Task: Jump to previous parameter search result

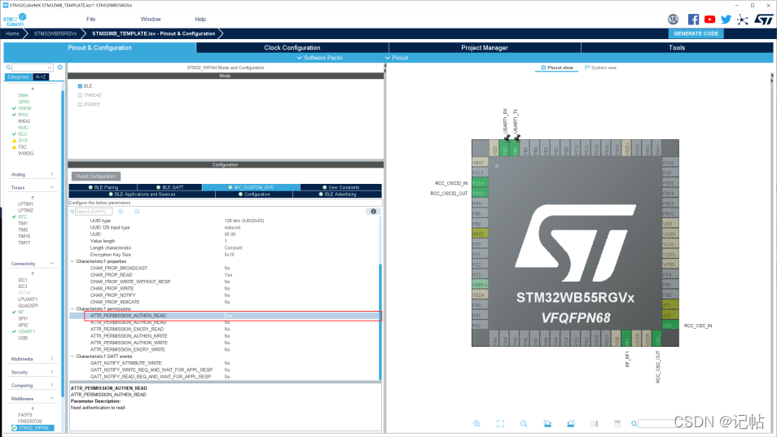Action: [121, 212]
